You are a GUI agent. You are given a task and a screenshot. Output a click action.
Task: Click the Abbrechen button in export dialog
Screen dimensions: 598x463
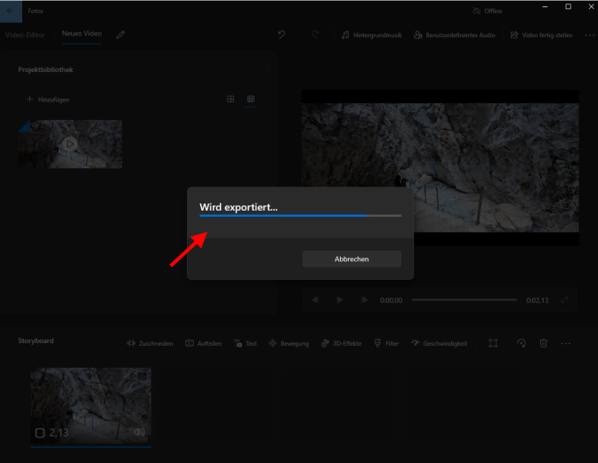352,259
